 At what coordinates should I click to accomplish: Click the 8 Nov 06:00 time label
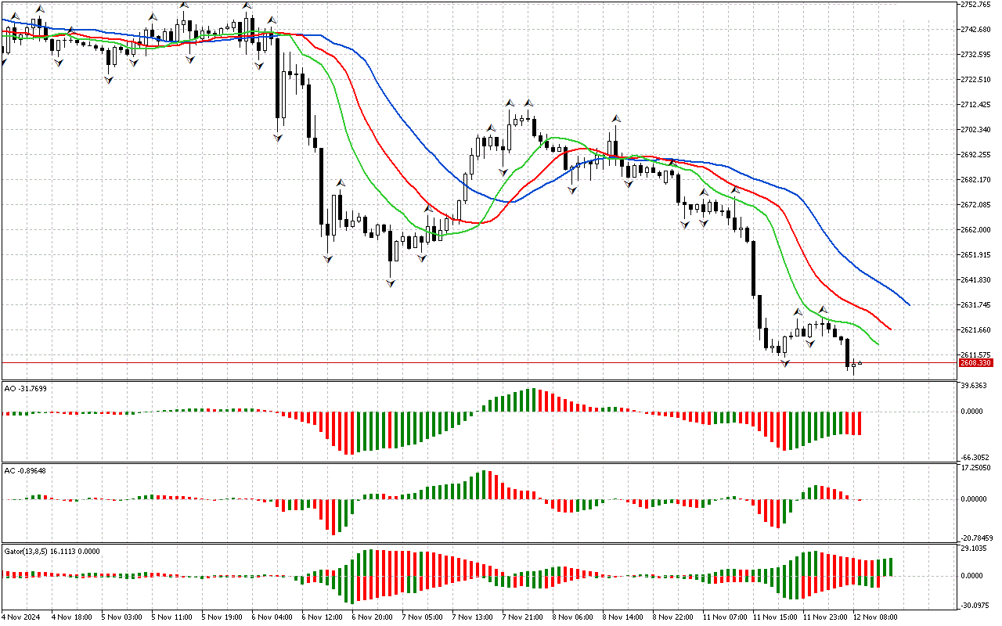point(575,617)
